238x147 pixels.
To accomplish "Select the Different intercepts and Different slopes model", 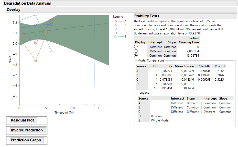I will [x=136, y=47].
